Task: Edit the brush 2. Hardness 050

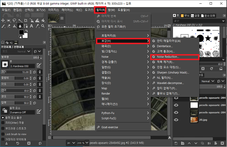Action: click(x=39, y=65)
